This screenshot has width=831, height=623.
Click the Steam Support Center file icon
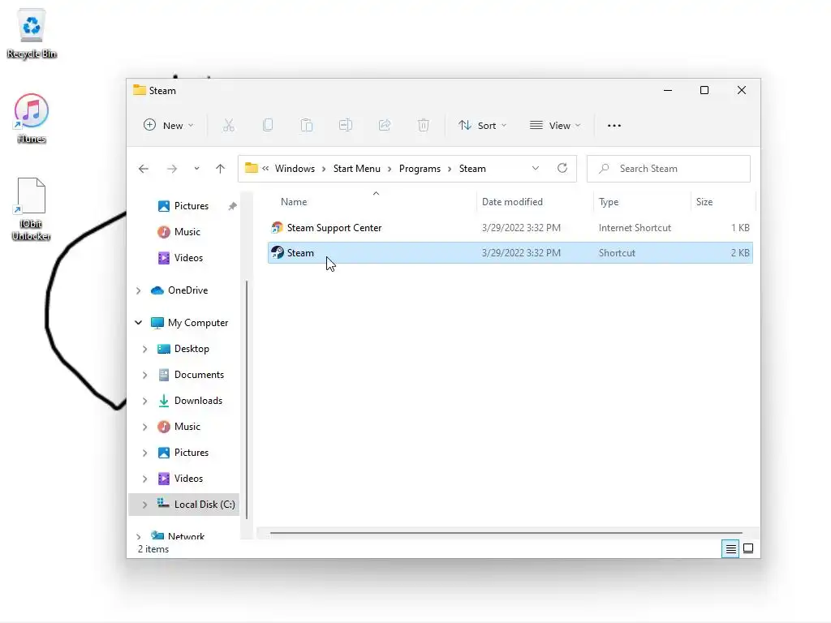(x=277, y=228)
